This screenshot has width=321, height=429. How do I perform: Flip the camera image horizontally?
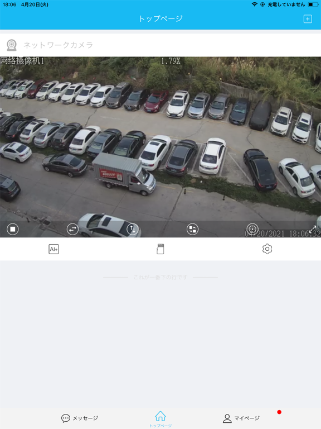[x=72, y=229]
